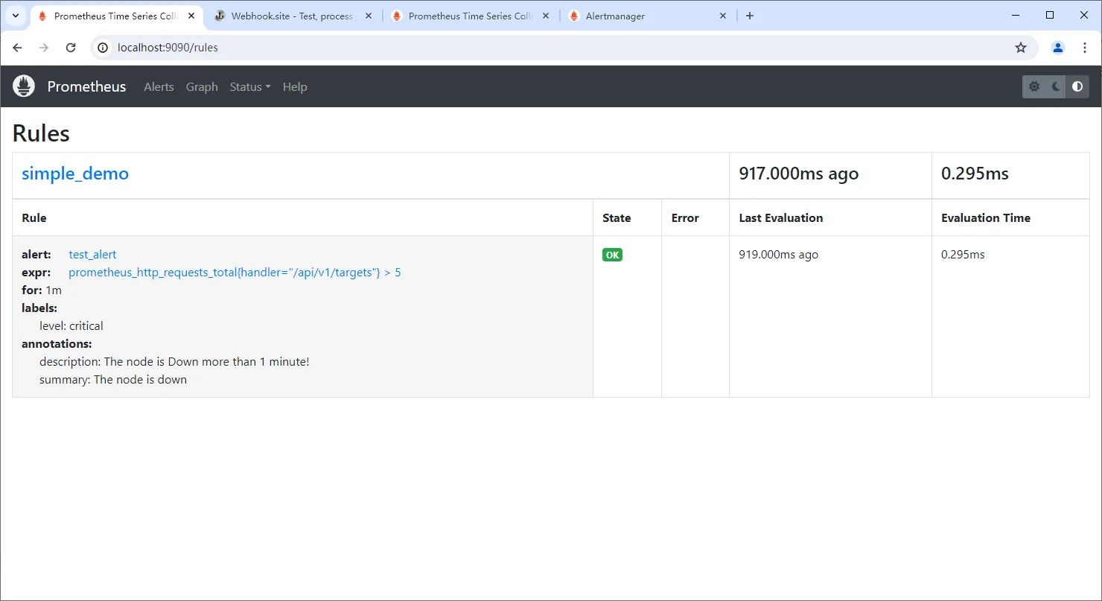
Task: Open the Help link in navbar
Action: click(x=295, y=86)
